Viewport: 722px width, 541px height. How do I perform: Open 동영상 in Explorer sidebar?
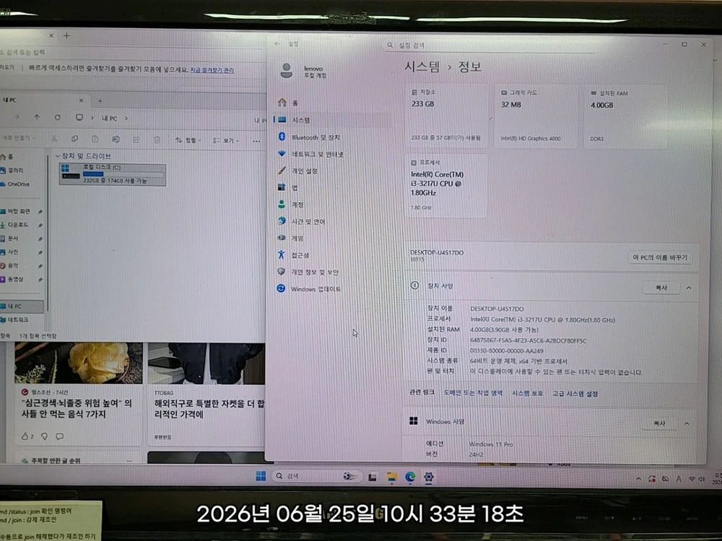tap(13, 279)
